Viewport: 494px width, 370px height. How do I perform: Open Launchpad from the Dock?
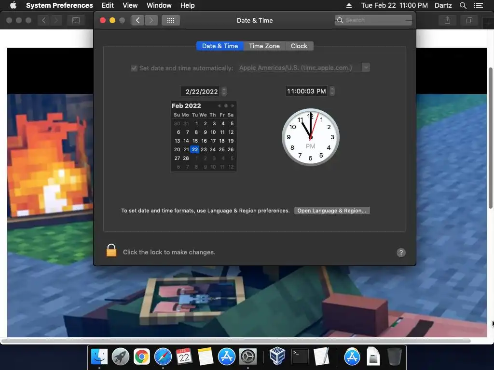tap(120, 357)
